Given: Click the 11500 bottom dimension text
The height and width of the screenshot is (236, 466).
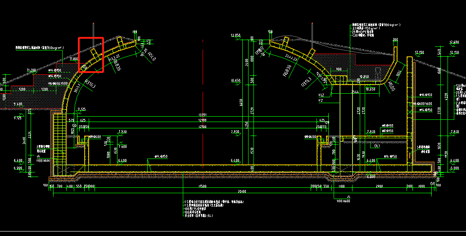Looking at the screenshot, I should pos(203,186).
